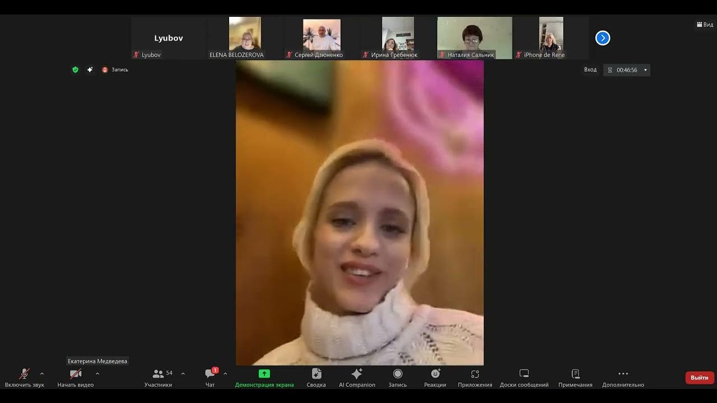
Task: Open the Участники participants panel
Action: coord(159,378)
